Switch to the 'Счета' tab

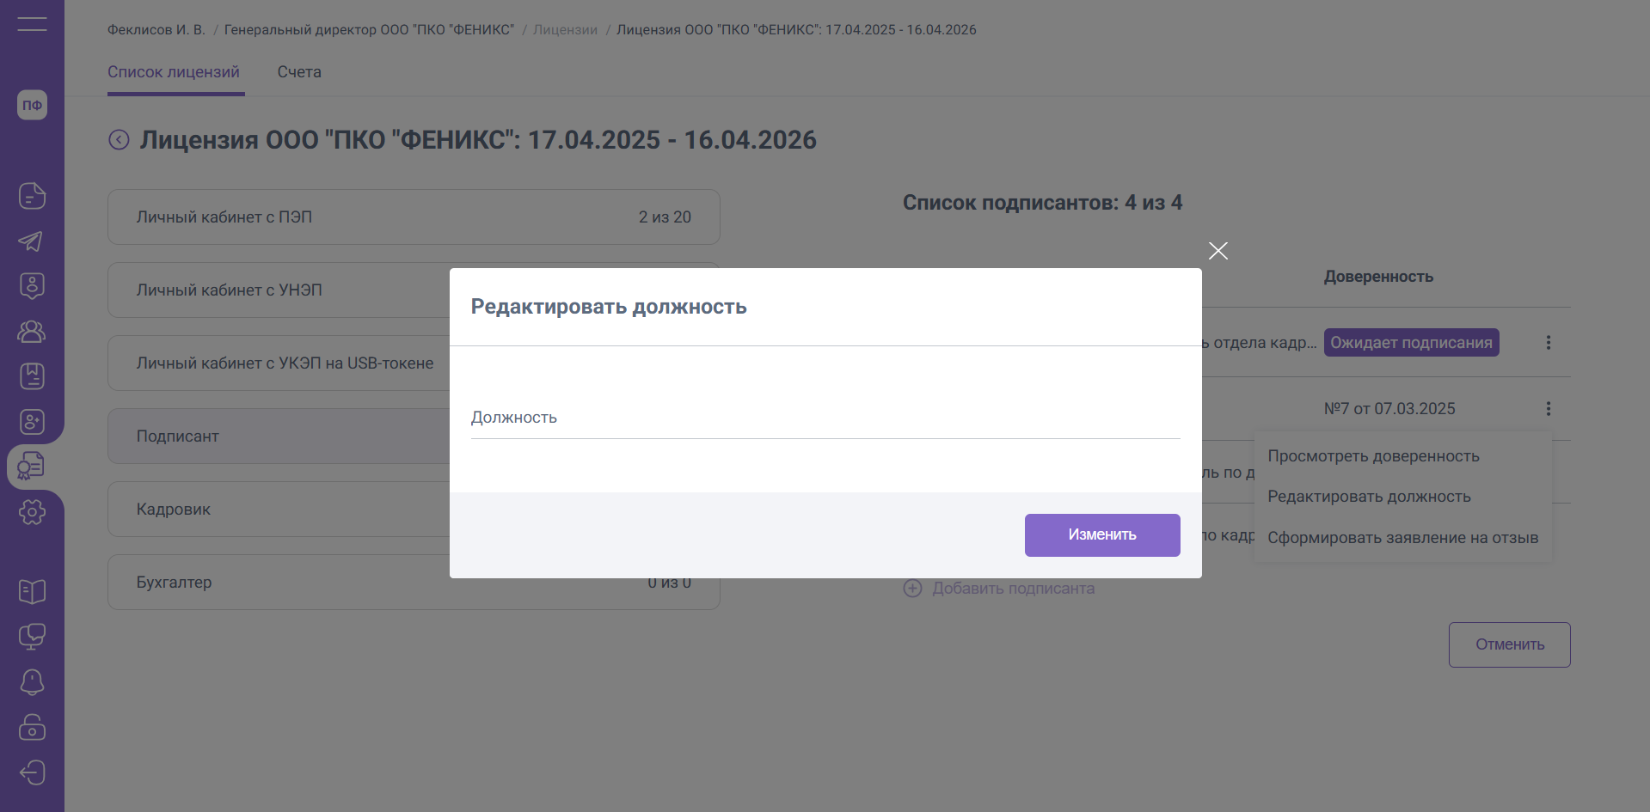click(x=299, y=72)
